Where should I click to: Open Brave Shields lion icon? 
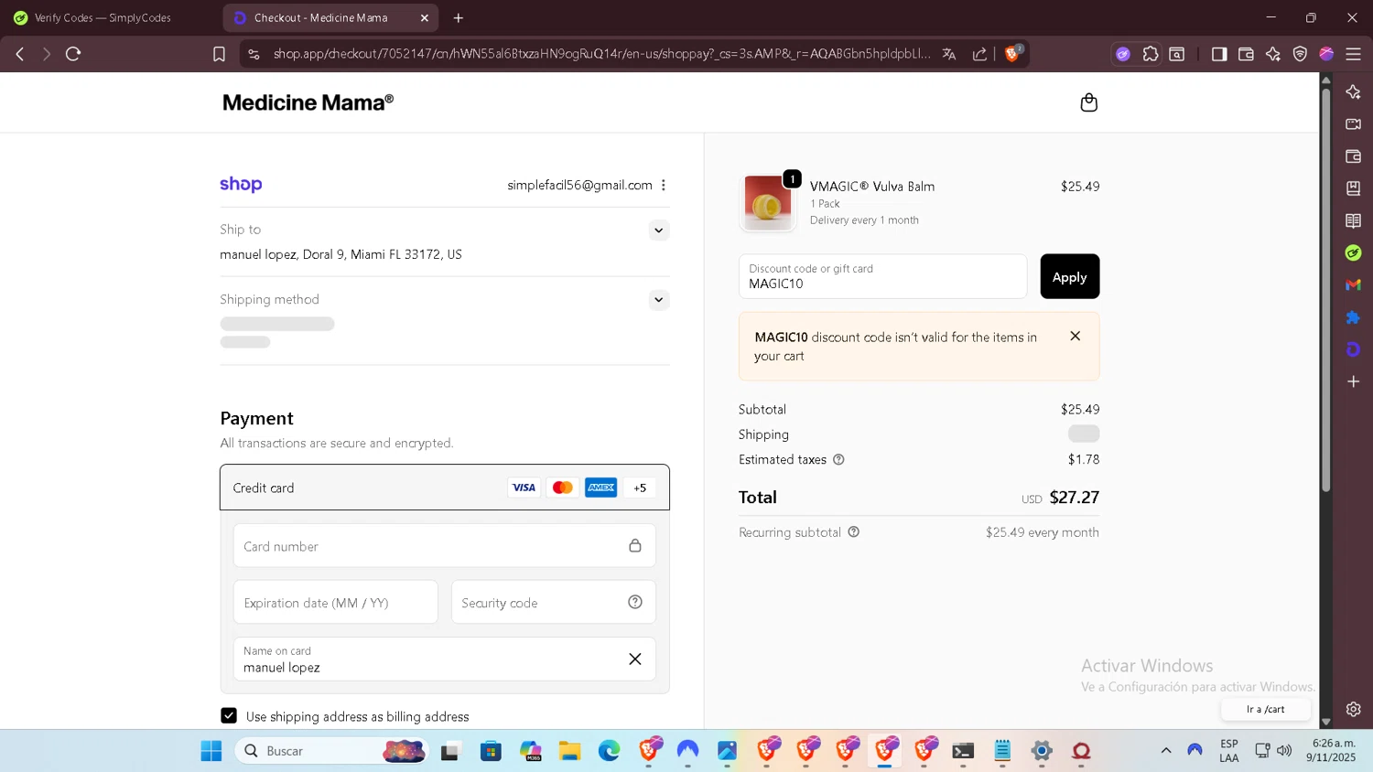coord(1012,53)
